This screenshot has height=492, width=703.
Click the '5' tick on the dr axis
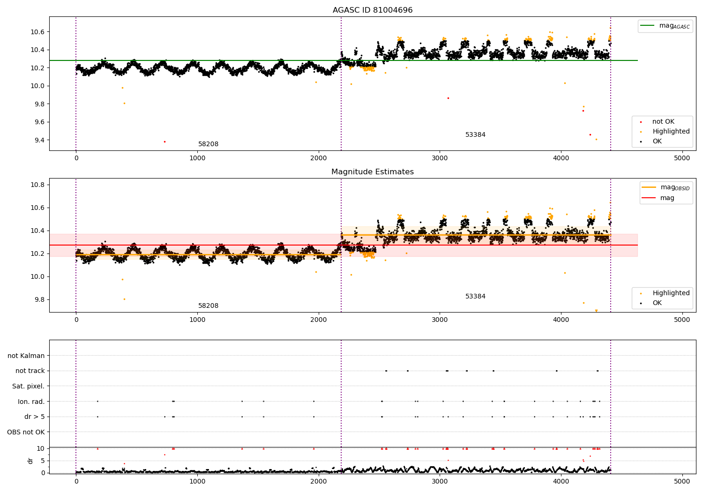click(x=43, y=461)
